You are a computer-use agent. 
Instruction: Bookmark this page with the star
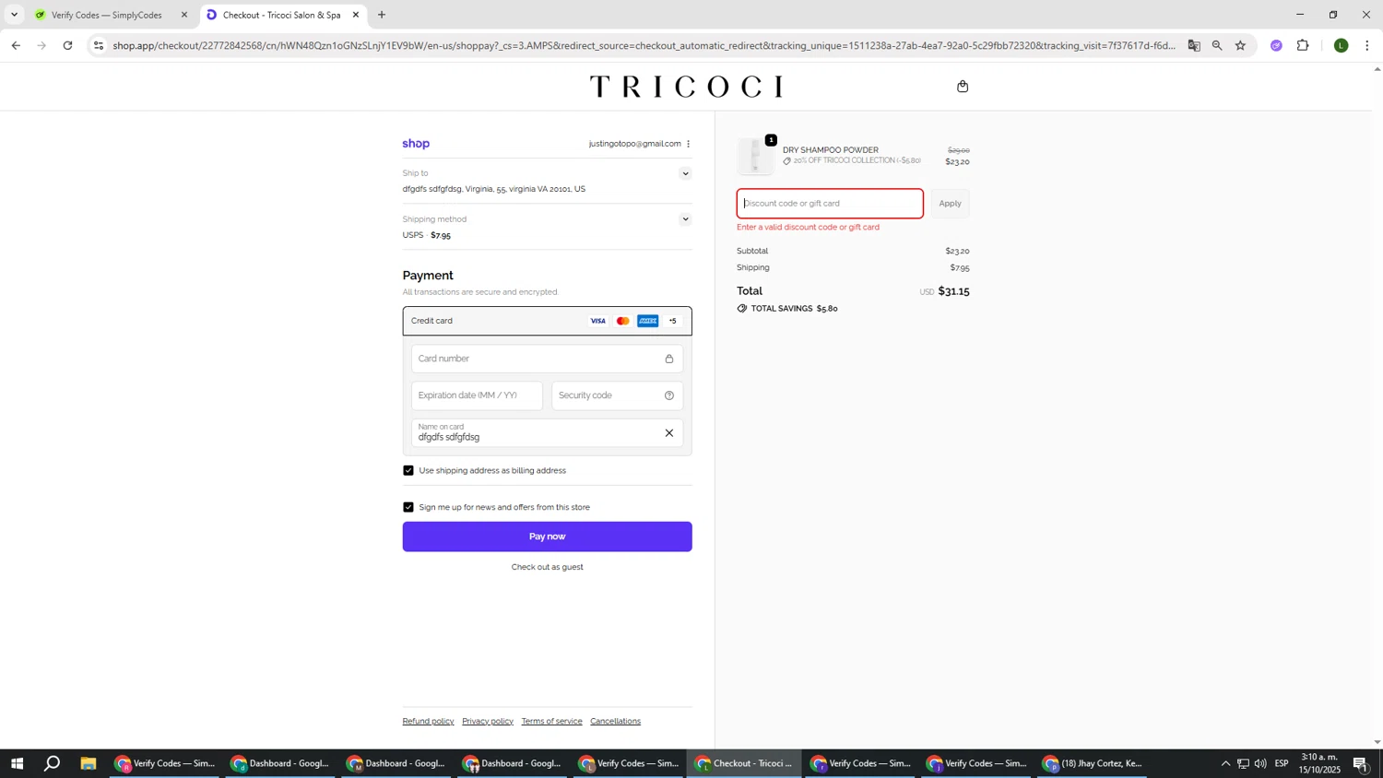coord(1240,45)
